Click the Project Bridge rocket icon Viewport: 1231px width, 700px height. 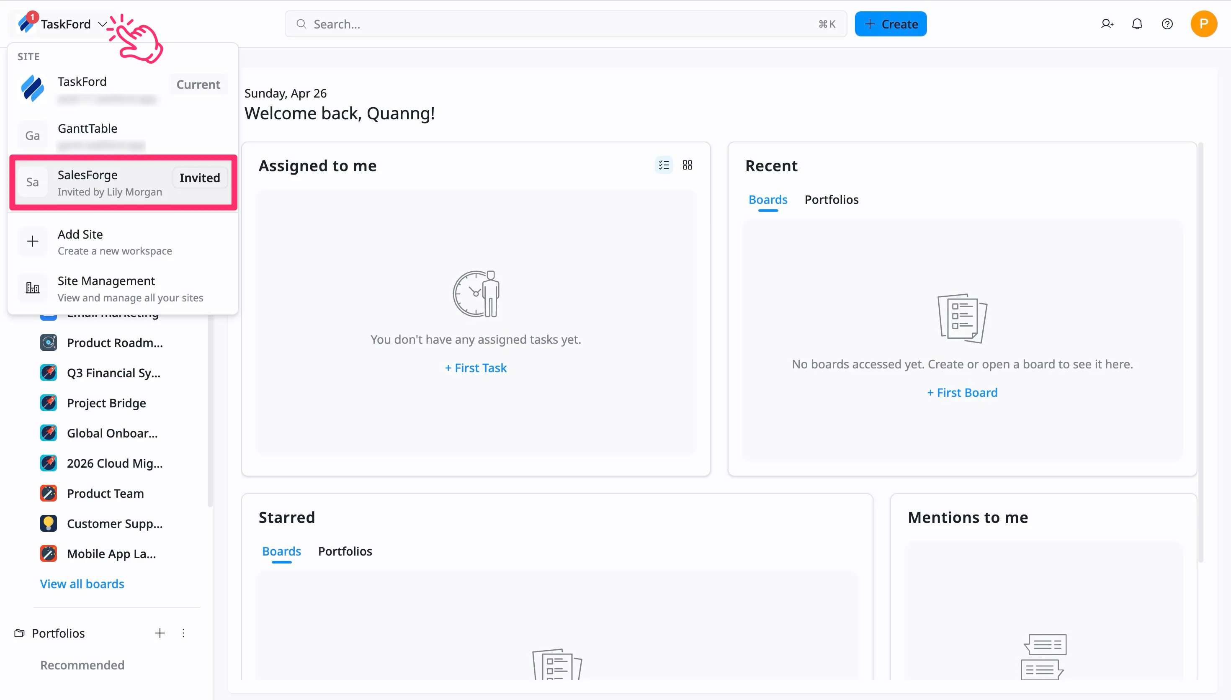click(x=49, y=403)
